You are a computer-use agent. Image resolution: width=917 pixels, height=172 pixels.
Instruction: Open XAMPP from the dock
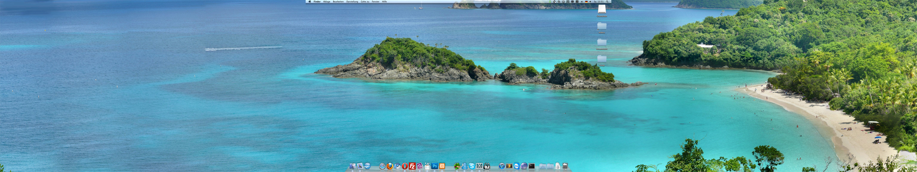[x=442, y=166]
